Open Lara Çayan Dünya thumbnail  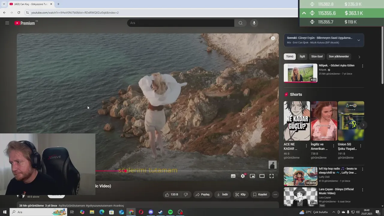(300, 196)
